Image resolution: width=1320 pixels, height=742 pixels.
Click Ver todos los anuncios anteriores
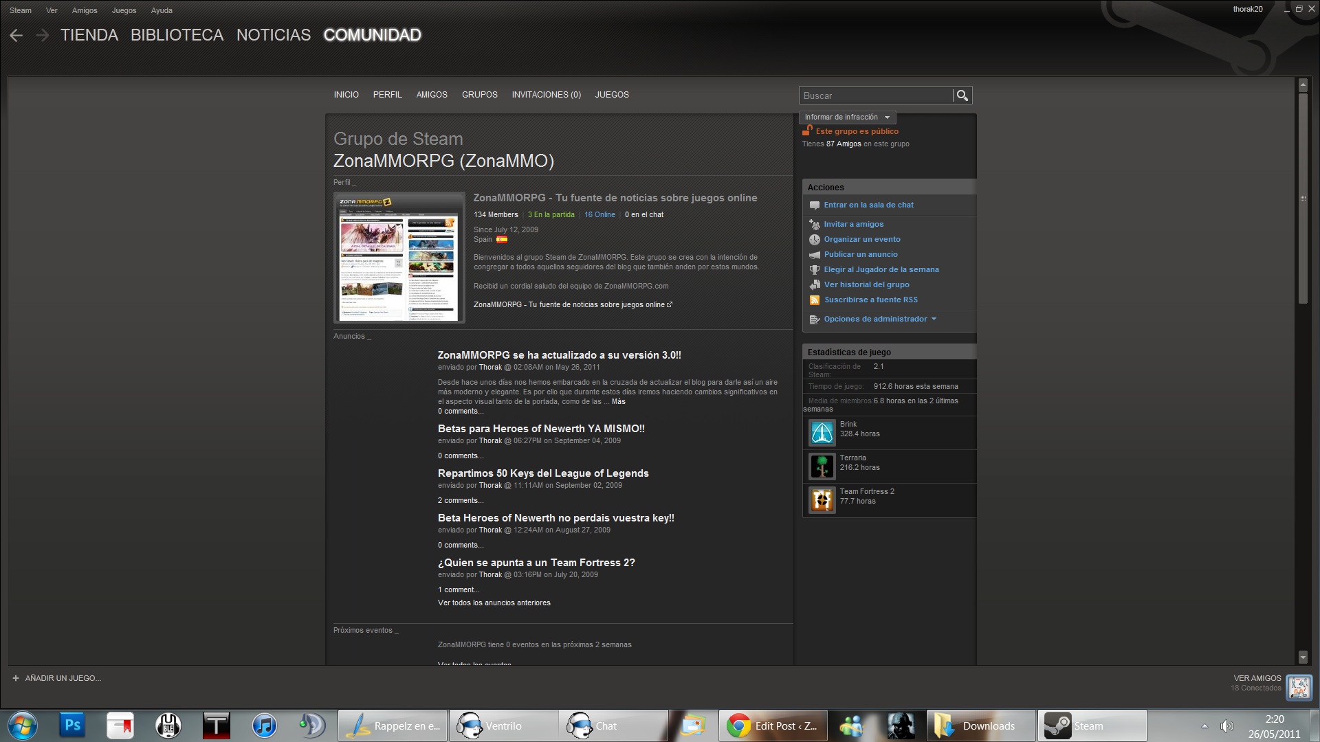point(494,603)
